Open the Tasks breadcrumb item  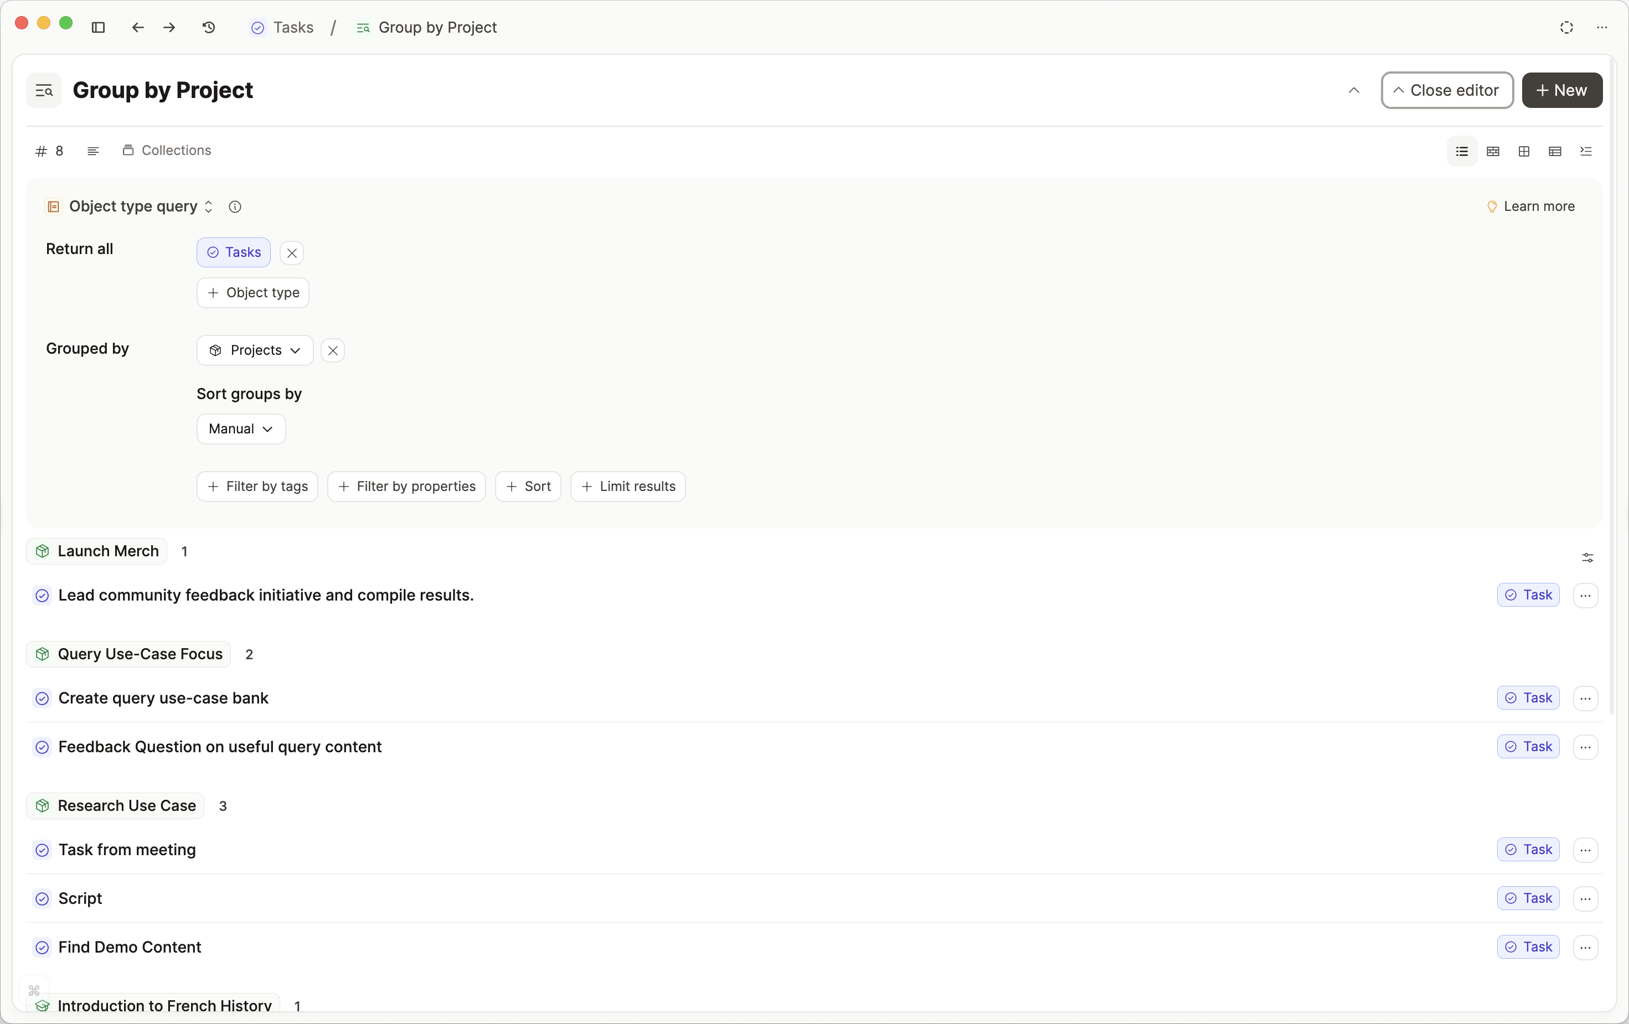click(283, 27)
